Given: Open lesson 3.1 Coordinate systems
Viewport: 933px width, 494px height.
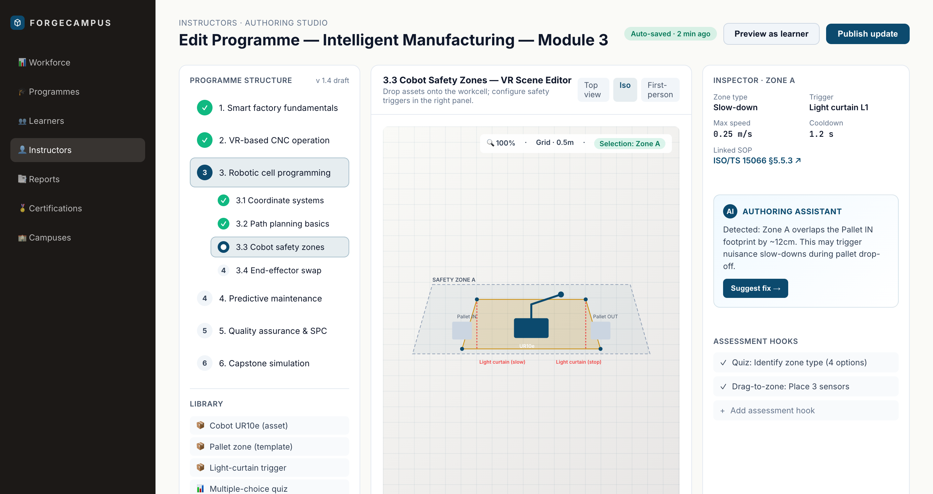Looking at the screenshot, I should coord(280,200).
